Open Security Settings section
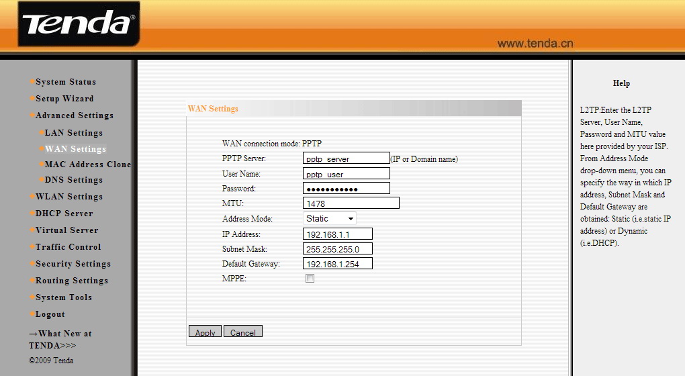The width and height of the screenshot is (685, 376). click(x=73, y=264)
